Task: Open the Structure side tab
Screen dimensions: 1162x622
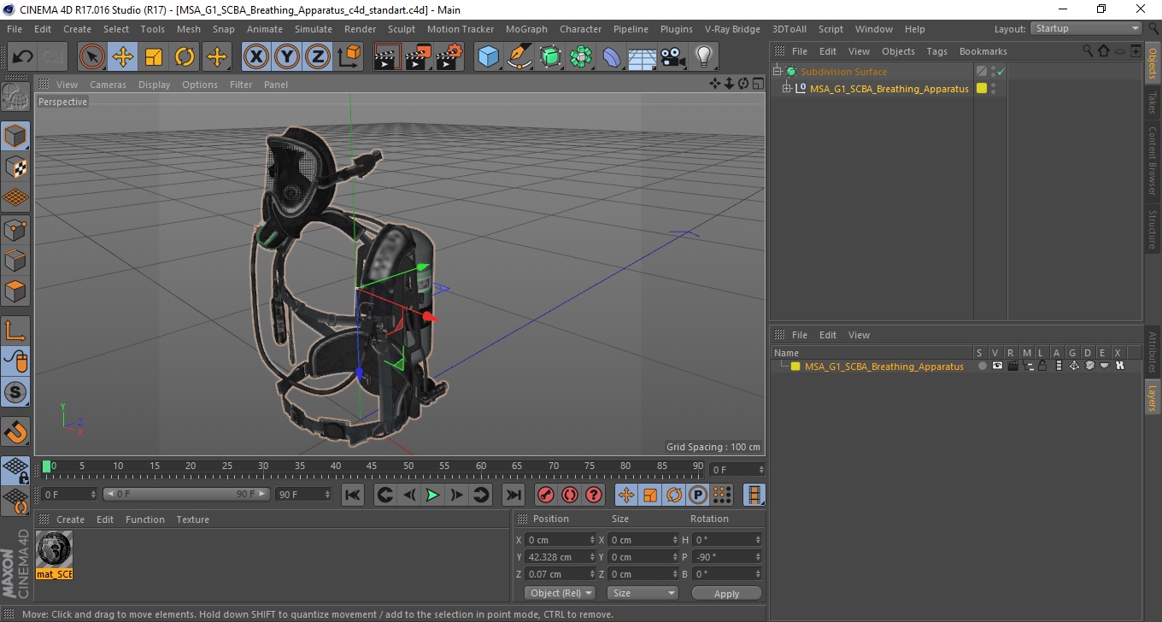Action: click(1153, 229)
